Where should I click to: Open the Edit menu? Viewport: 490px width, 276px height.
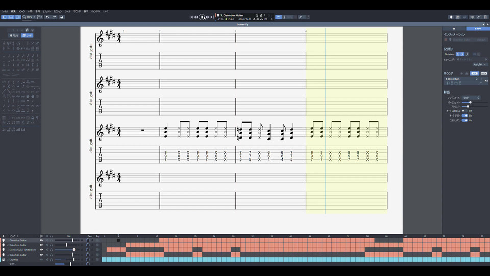pyautogui.click(x=13, y=11)
